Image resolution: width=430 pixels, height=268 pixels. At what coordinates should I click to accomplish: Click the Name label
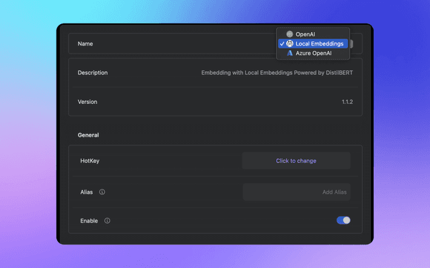click(x=85, y=44)
